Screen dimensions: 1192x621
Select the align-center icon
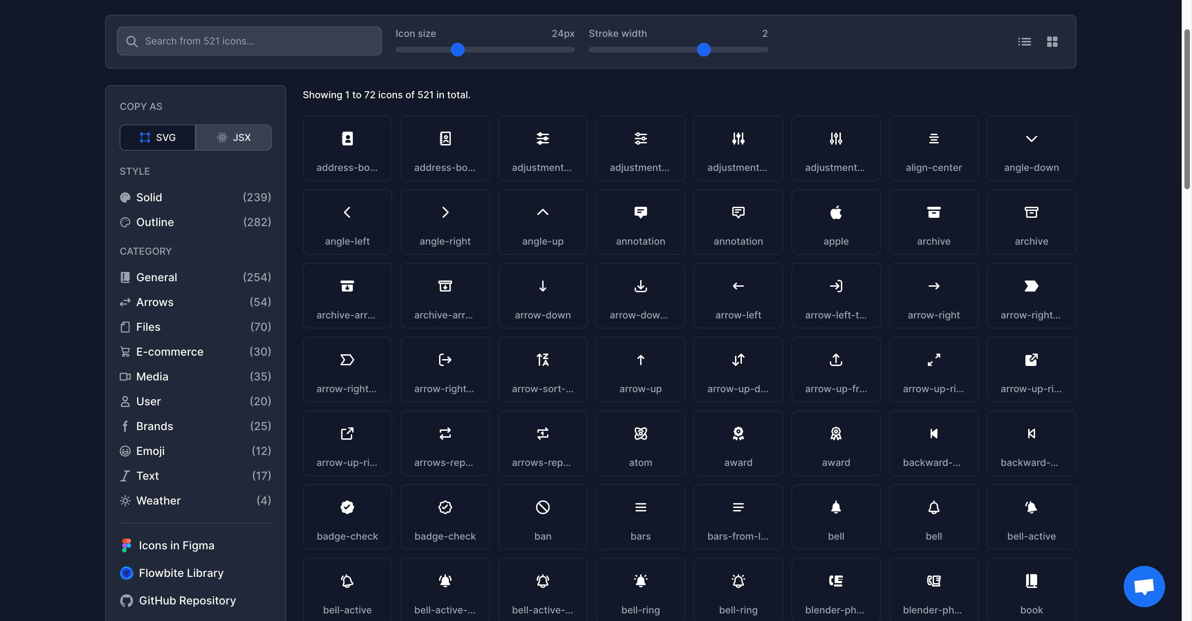(x=933, y=148)
